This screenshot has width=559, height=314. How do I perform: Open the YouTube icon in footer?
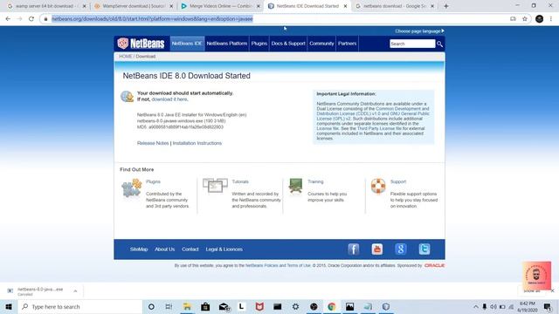point(376,249)
